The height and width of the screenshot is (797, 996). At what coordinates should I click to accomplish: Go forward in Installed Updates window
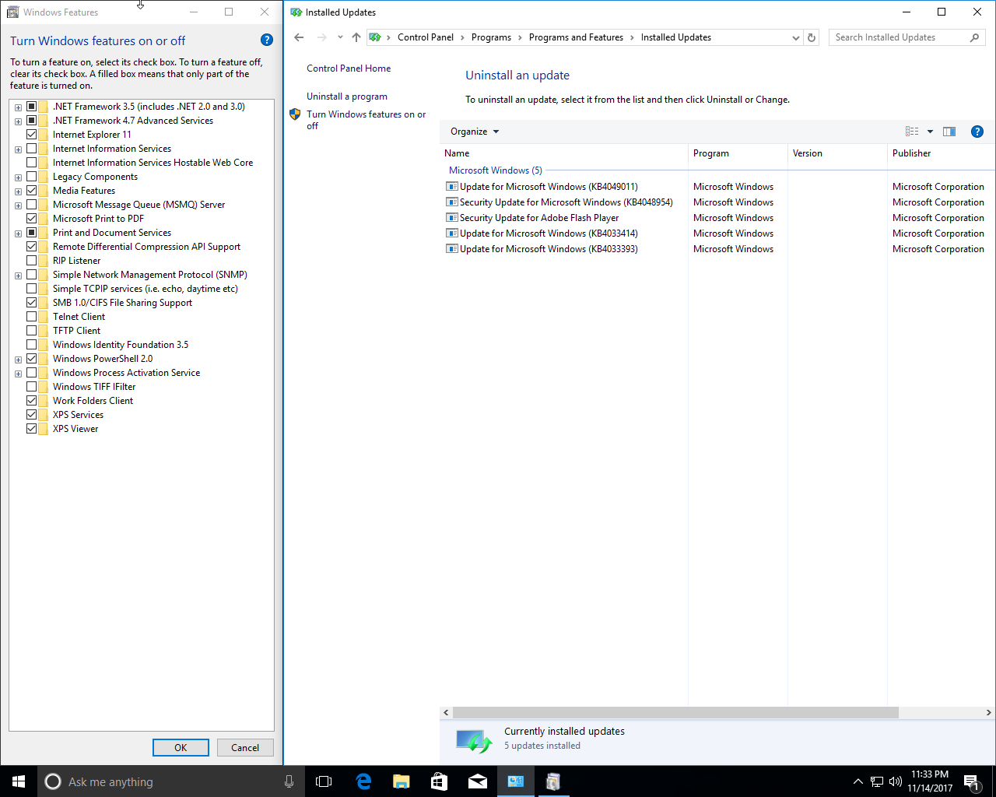click(322, 37)
